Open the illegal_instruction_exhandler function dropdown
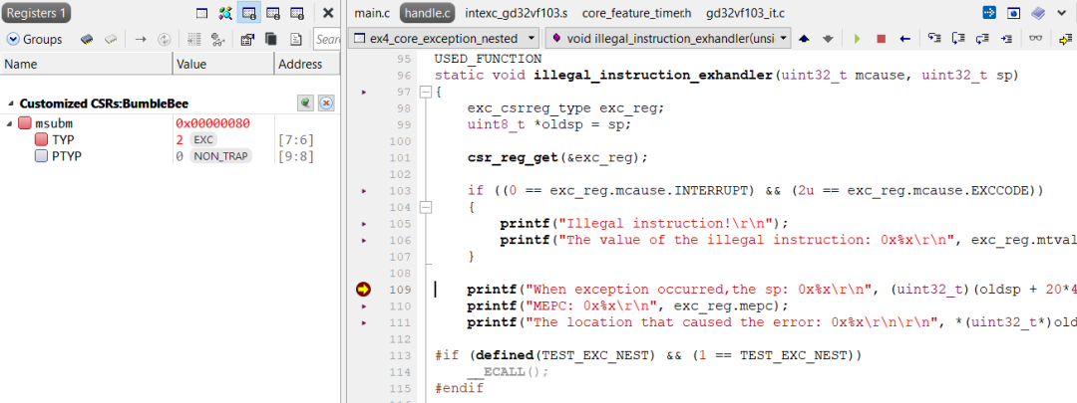 click(668, 39)
